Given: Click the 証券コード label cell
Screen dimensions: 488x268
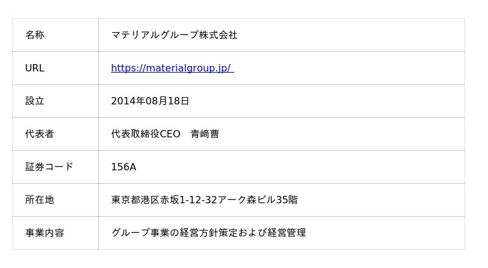Looking at the screenshot, I should [x=49, y=167].
